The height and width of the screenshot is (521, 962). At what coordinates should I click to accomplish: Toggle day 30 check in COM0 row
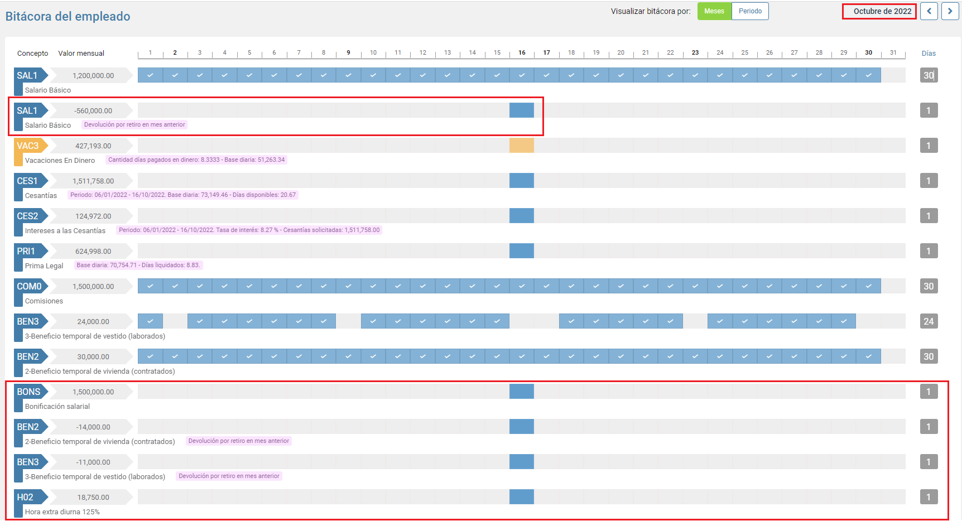point(869,286)
